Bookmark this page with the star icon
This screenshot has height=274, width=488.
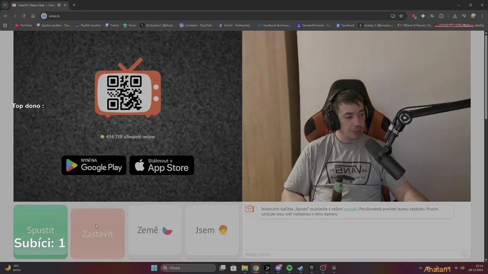point(401,16)
